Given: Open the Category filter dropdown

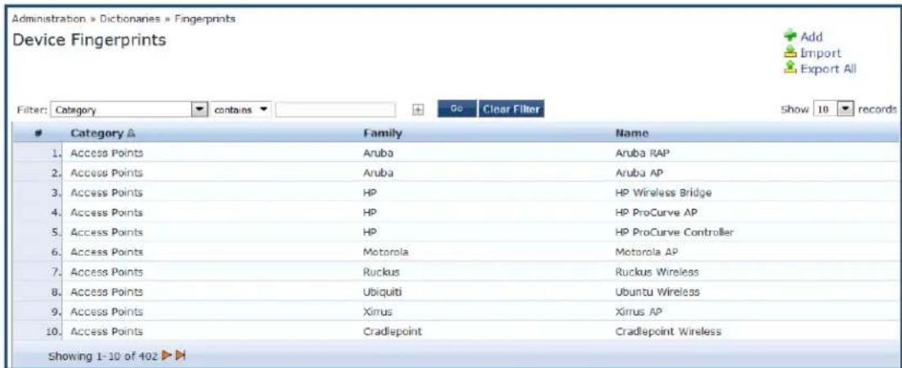Looking at the screenshot, I should 129,109.
